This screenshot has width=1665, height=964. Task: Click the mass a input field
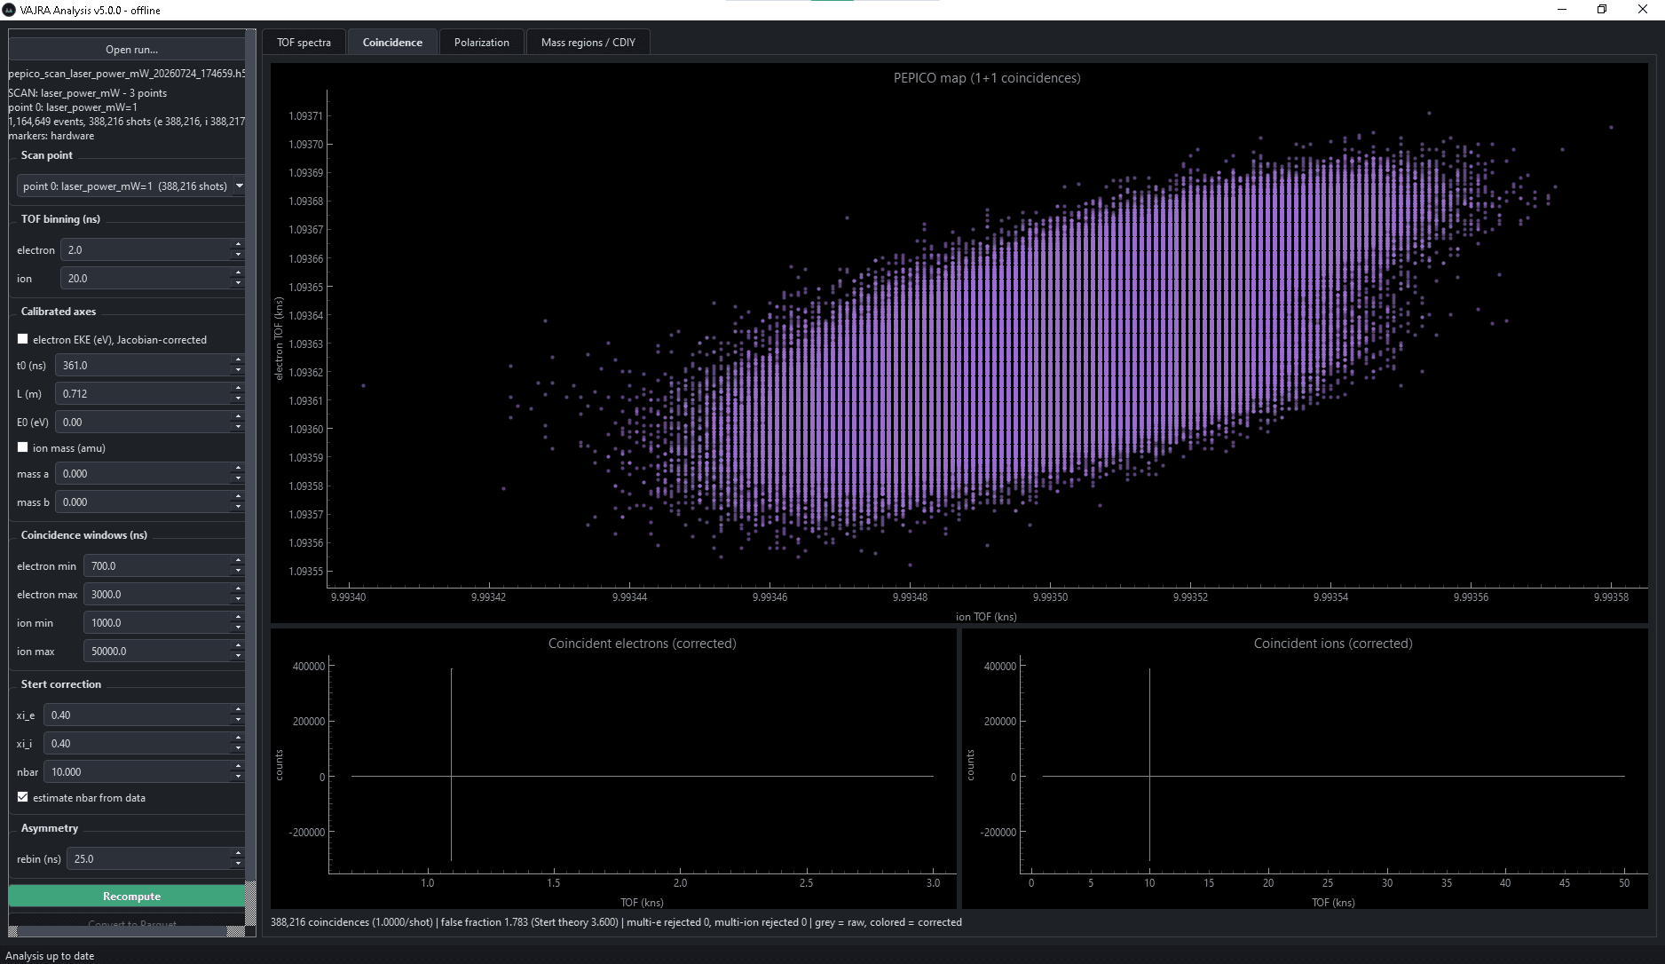(144, 474)
